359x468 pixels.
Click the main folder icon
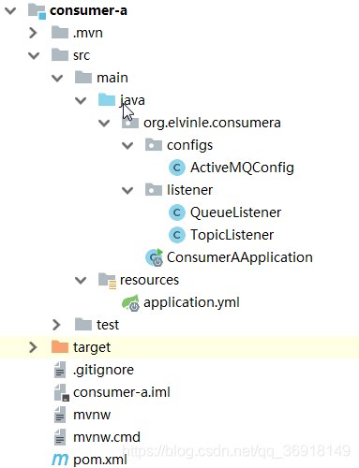click(83, 78)
